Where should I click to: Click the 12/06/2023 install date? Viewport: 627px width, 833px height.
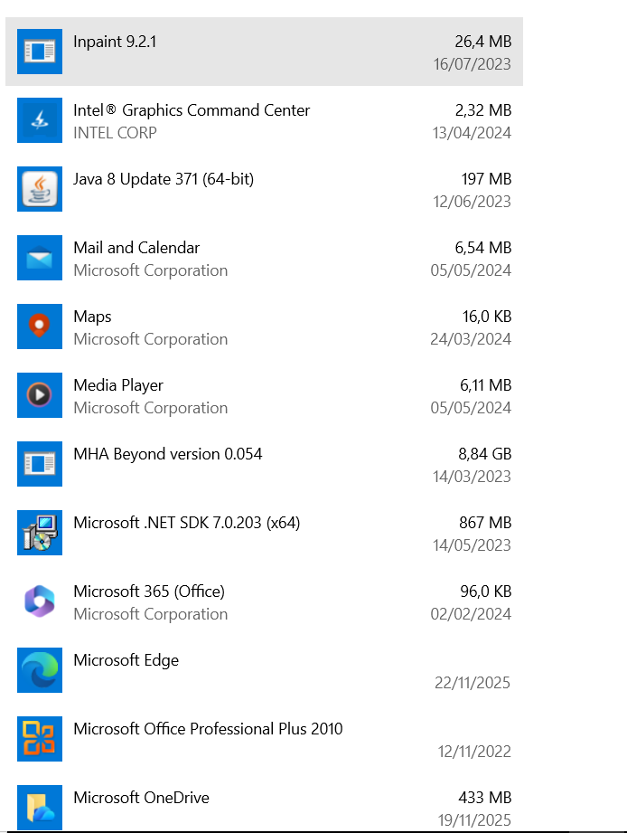coord(473,202)
